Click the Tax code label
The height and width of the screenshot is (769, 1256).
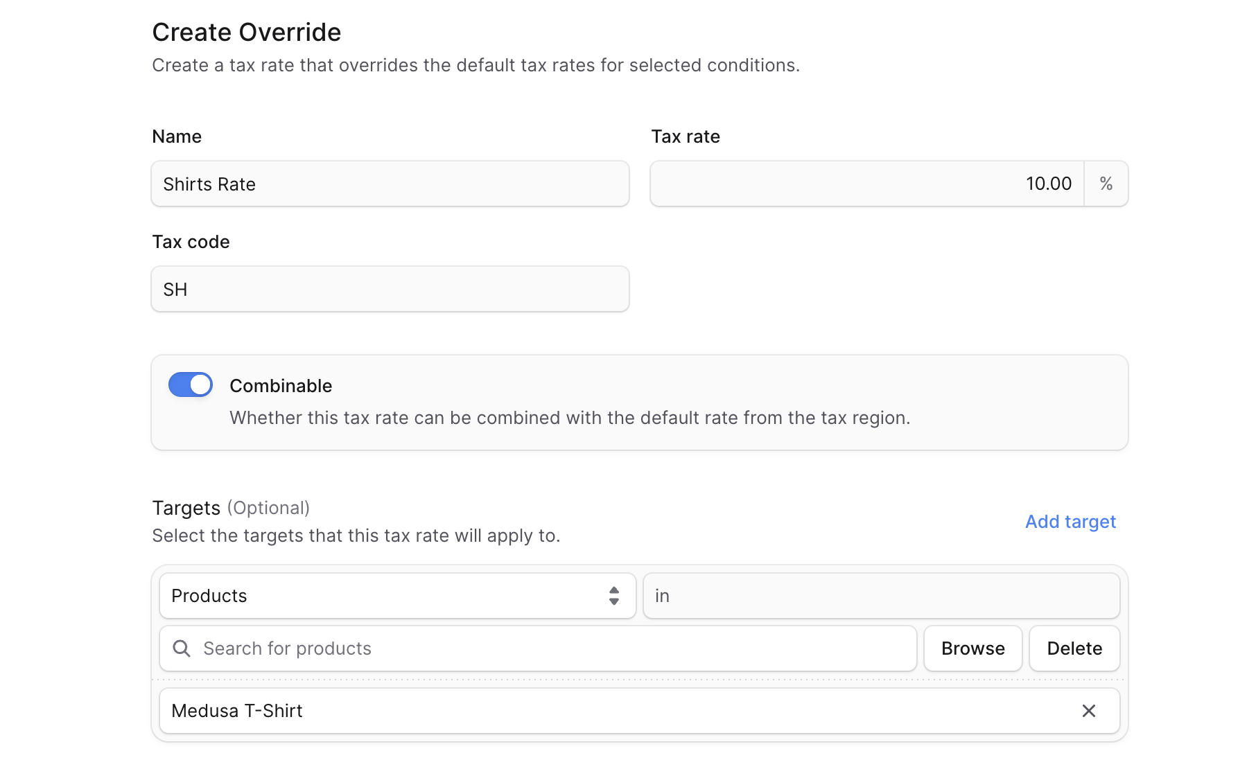[191, 242]
